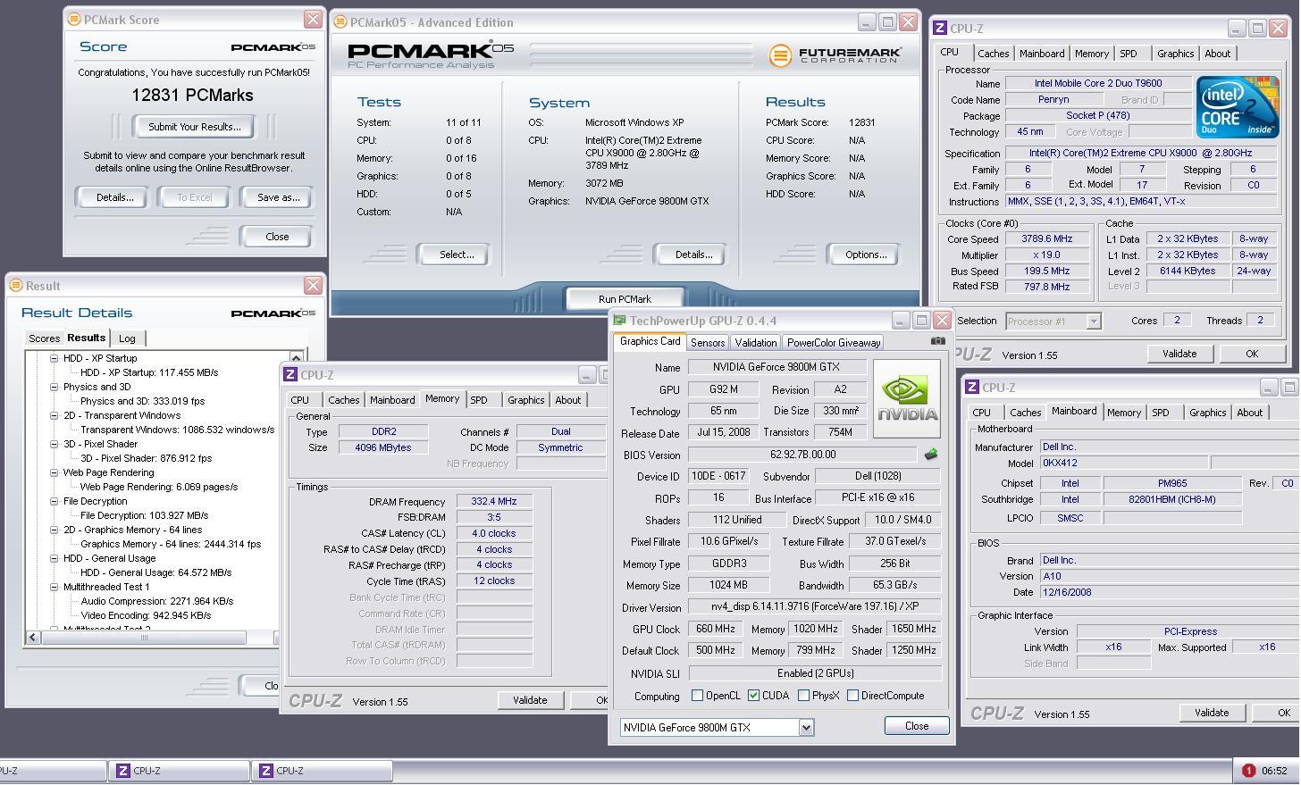Uncheck the CUDA checkbox in GPU-Z
1301x785 pixels.
pos(753,696)
